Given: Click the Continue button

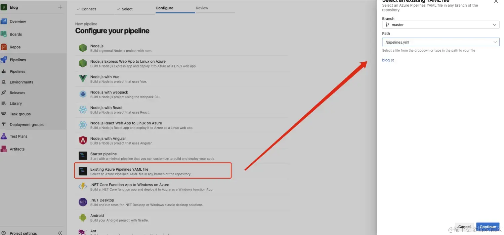Looking at the screenshot, I should 488,227.
